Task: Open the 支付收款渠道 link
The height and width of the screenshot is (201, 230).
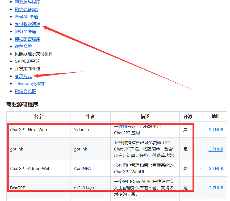Action: coord(27,24)
